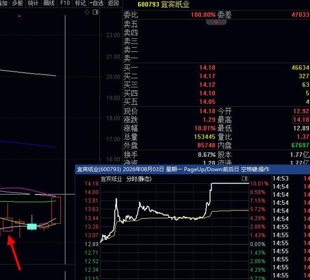Screen dimensions: 310x280
Task: Click the latest large red candlestick
Action: [56, 210]
